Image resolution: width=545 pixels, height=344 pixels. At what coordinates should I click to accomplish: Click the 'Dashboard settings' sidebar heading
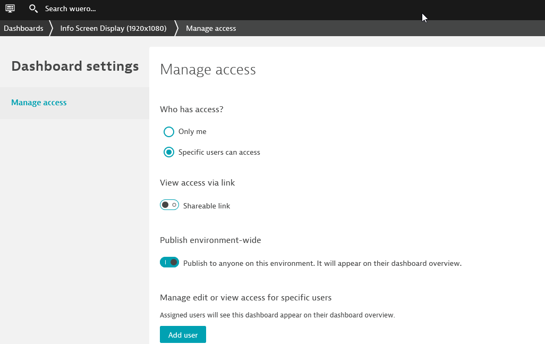[x=75, y=66]
